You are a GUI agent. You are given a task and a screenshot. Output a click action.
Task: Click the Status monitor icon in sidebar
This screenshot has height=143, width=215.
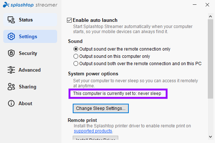11,20
